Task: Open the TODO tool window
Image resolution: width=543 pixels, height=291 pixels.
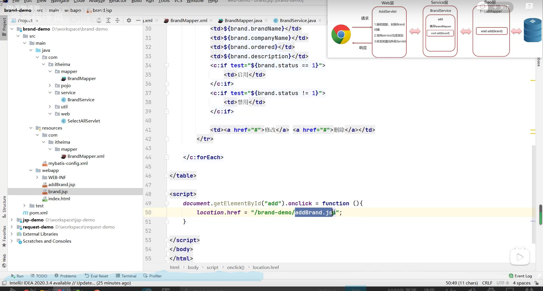Action: tap(39, 276)
